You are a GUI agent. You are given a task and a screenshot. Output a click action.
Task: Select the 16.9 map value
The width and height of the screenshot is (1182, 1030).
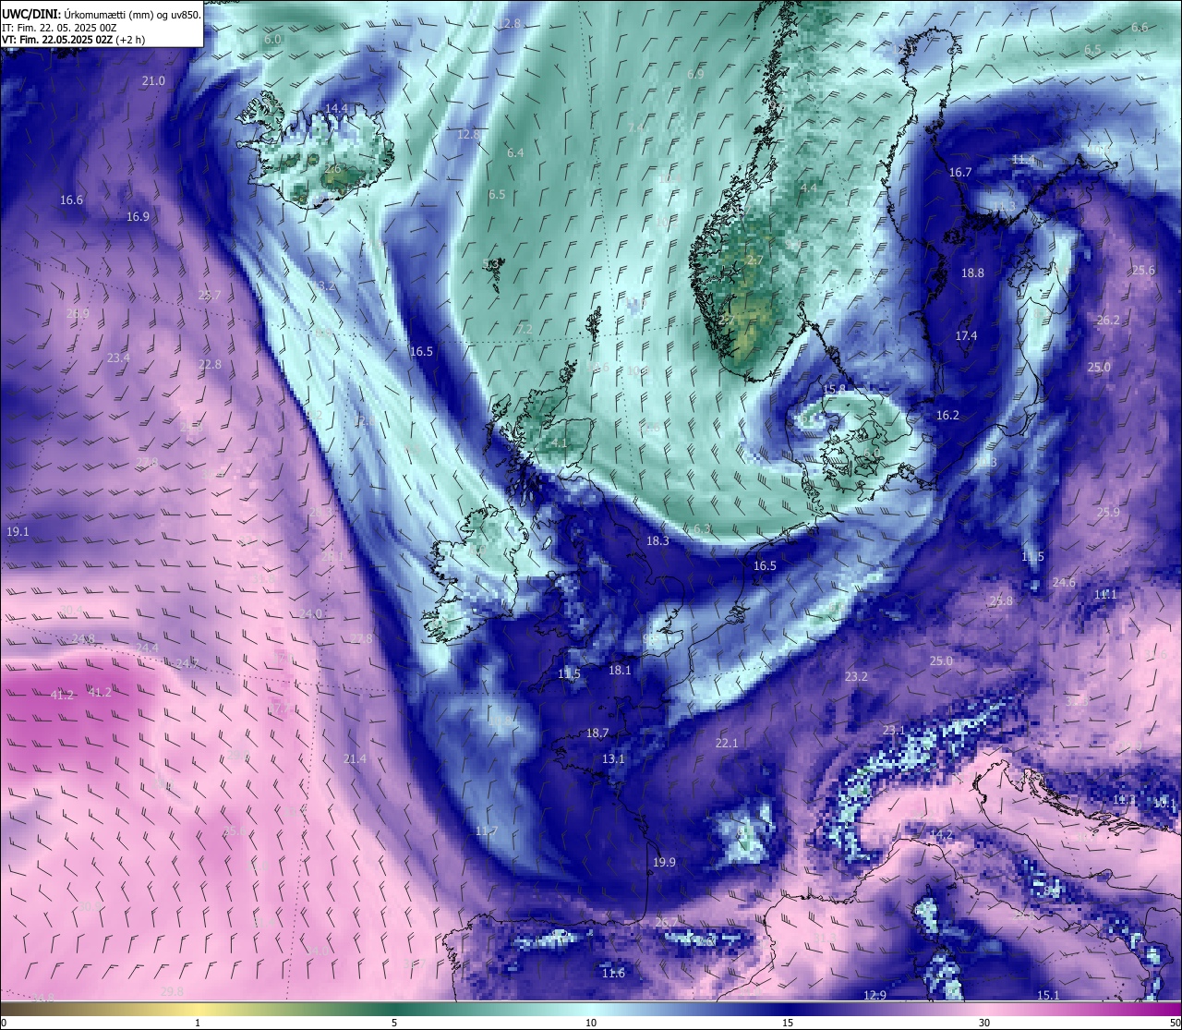tap(138, 217)
